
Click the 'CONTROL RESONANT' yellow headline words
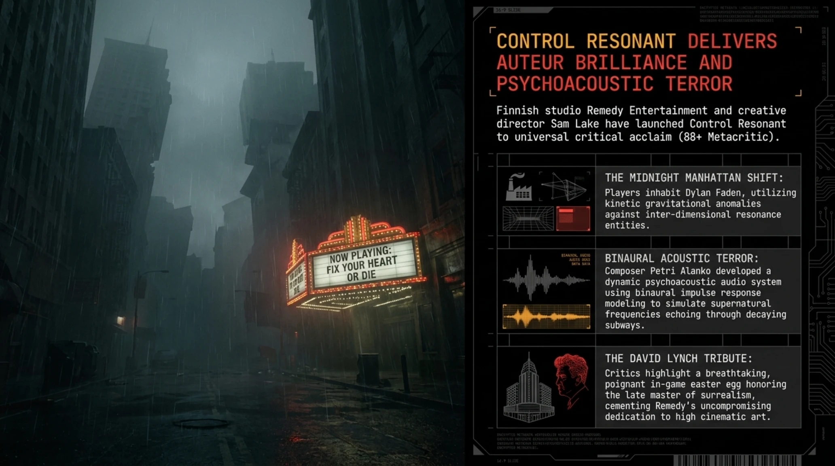586,41
